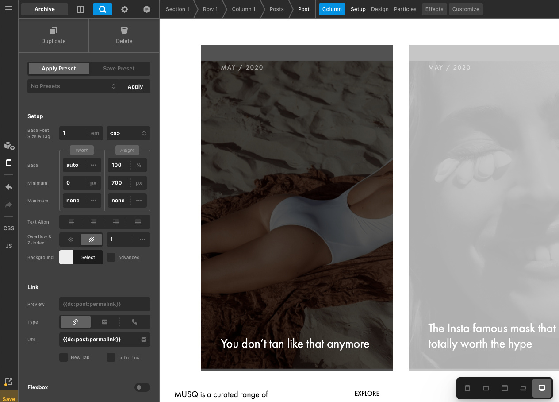This screenshot has width=559, height=402.
Task: Open the Archive dropdown in the top bar
Action: pyautogui.click(x=45, y=9)
